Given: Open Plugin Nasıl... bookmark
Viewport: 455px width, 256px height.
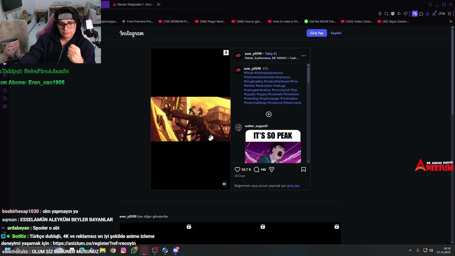Looking at the screenshot, I should point(210,21).
